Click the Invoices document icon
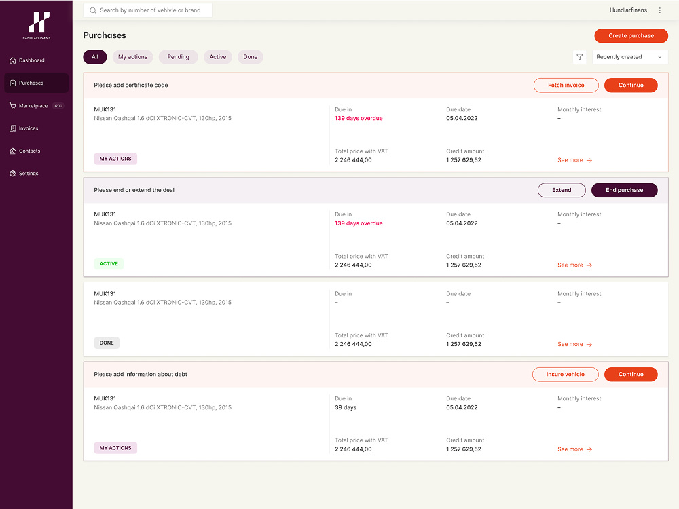 pyautogui.click(x=12, y=128)
